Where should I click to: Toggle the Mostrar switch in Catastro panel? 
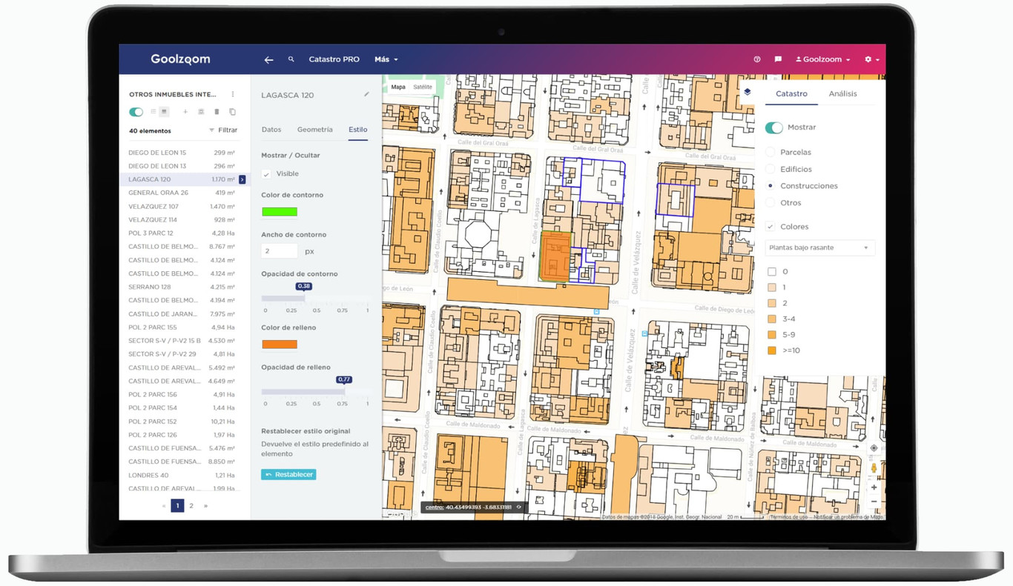coord(773,127)
